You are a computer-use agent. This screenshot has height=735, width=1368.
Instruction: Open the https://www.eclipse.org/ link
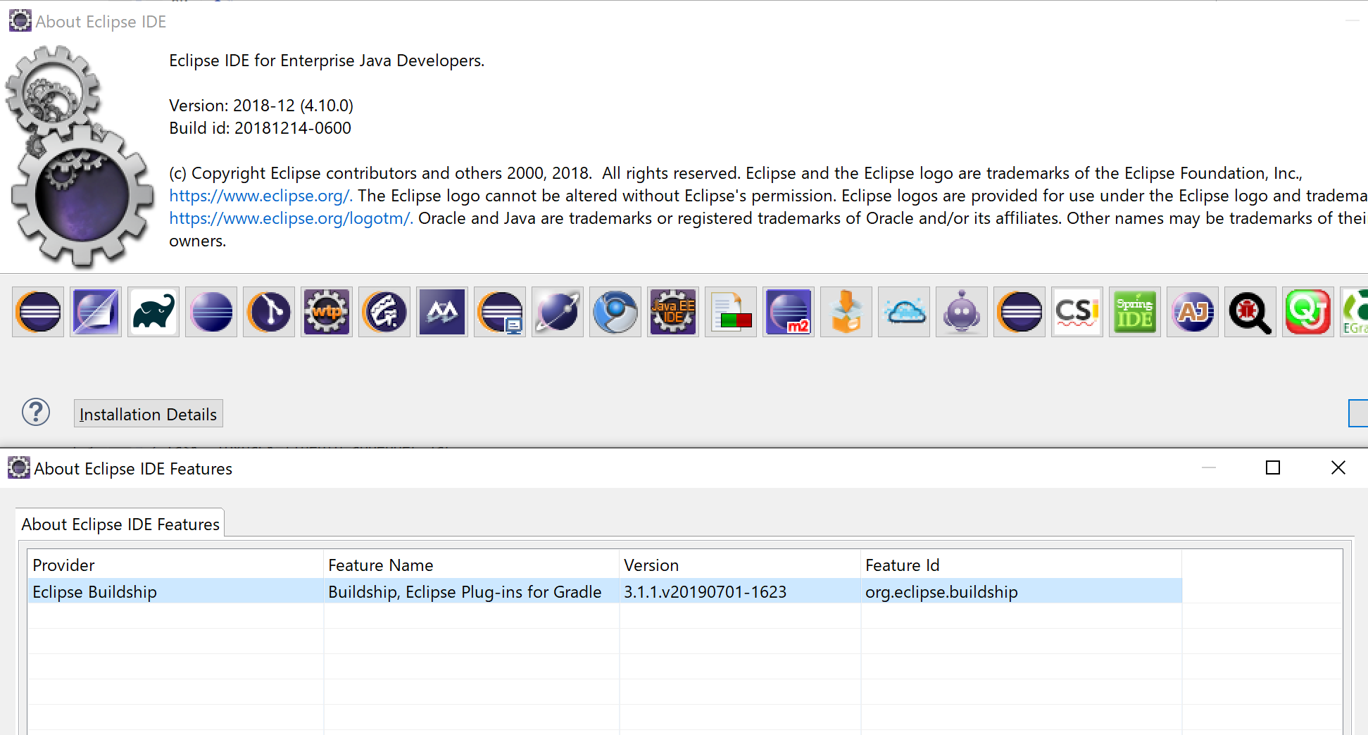(x=260, y=195)
